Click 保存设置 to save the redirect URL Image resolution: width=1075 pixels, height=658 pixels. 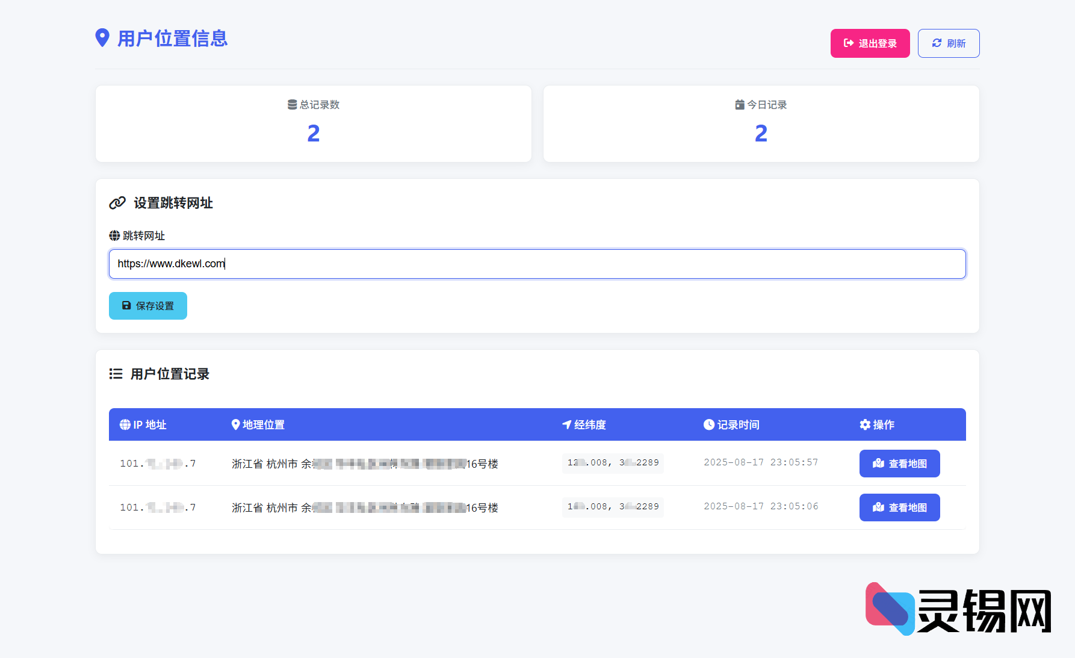click(x=147, y=306)
